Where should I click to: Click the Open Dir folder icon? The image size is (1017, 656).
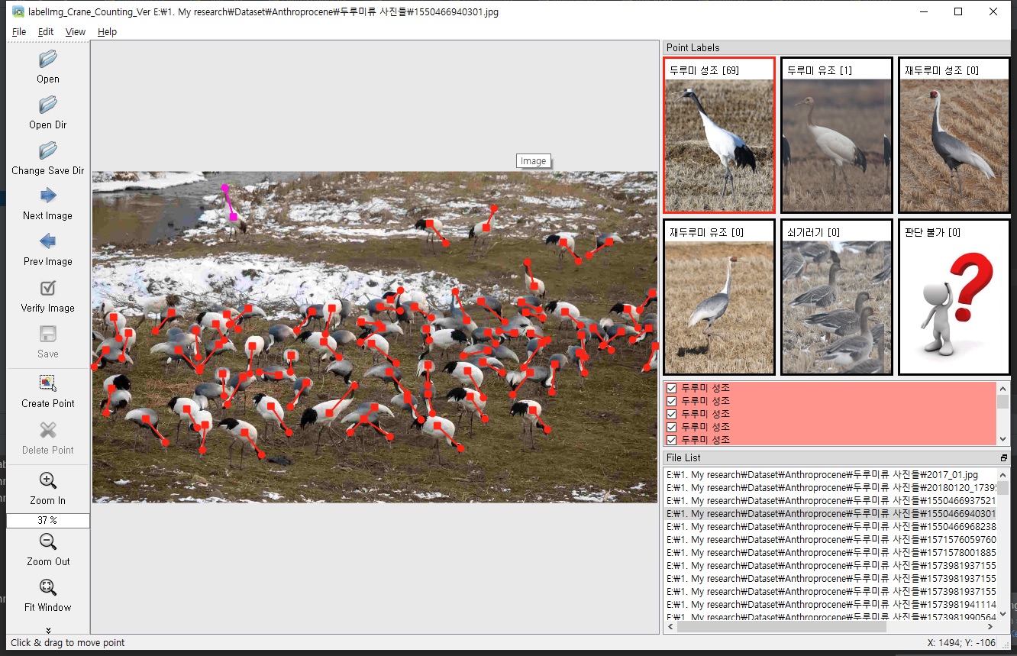pyautogui.click(x=47, y=105)
